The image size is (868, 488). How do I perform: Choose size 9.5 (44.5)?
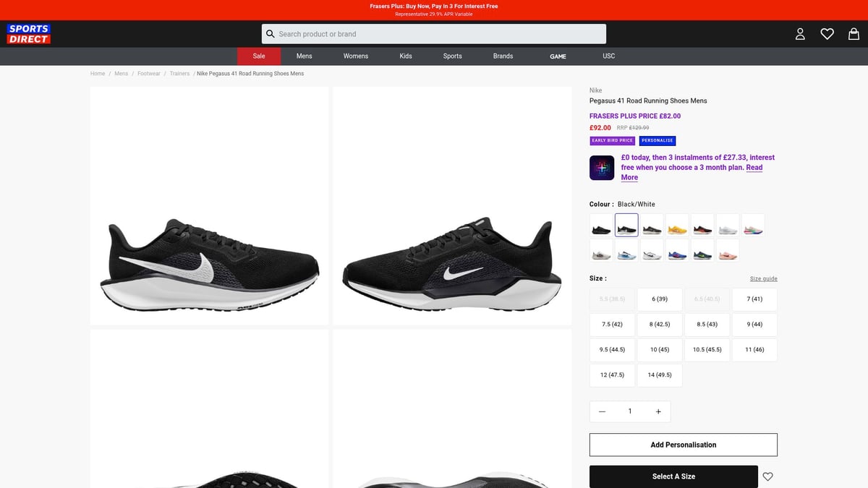click(612, 350)
